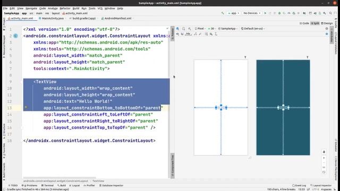Open the VCS menu
The image size is (340, 191).
[x=100, y=8]
